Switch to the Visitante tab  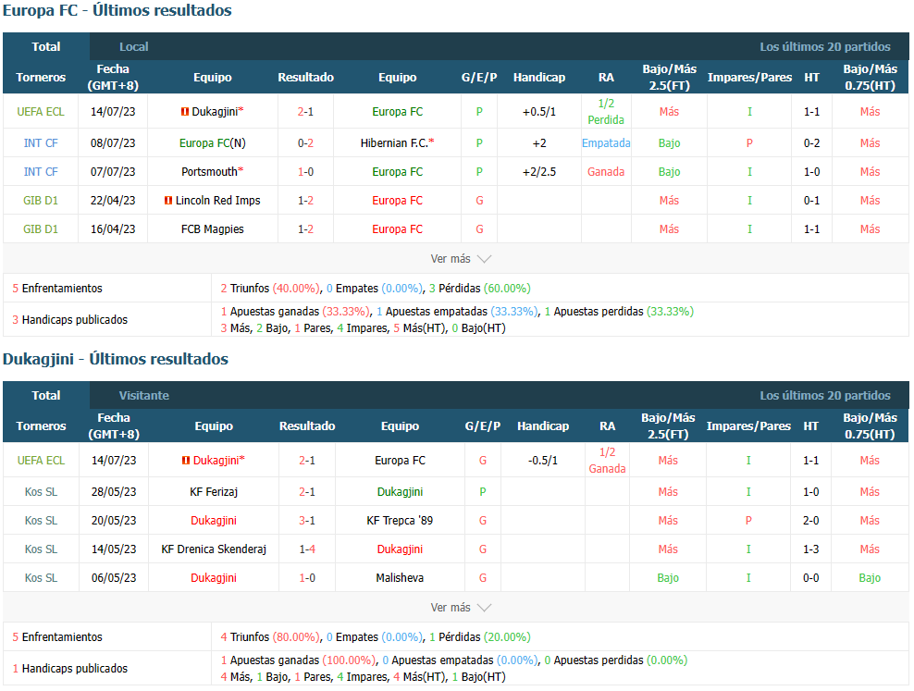click(144, 396)
